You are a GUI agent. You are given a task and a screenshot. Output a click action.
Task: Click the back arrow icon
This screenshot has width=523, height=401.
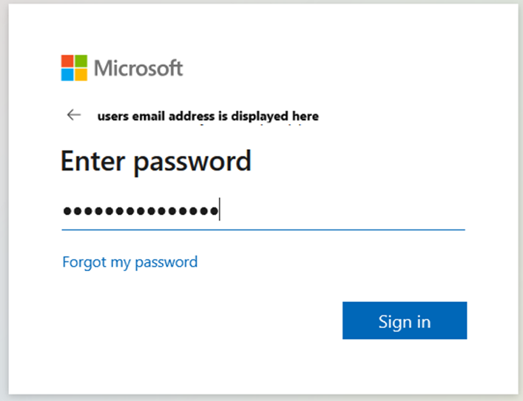pyautogui.click(x=73, y=115)
